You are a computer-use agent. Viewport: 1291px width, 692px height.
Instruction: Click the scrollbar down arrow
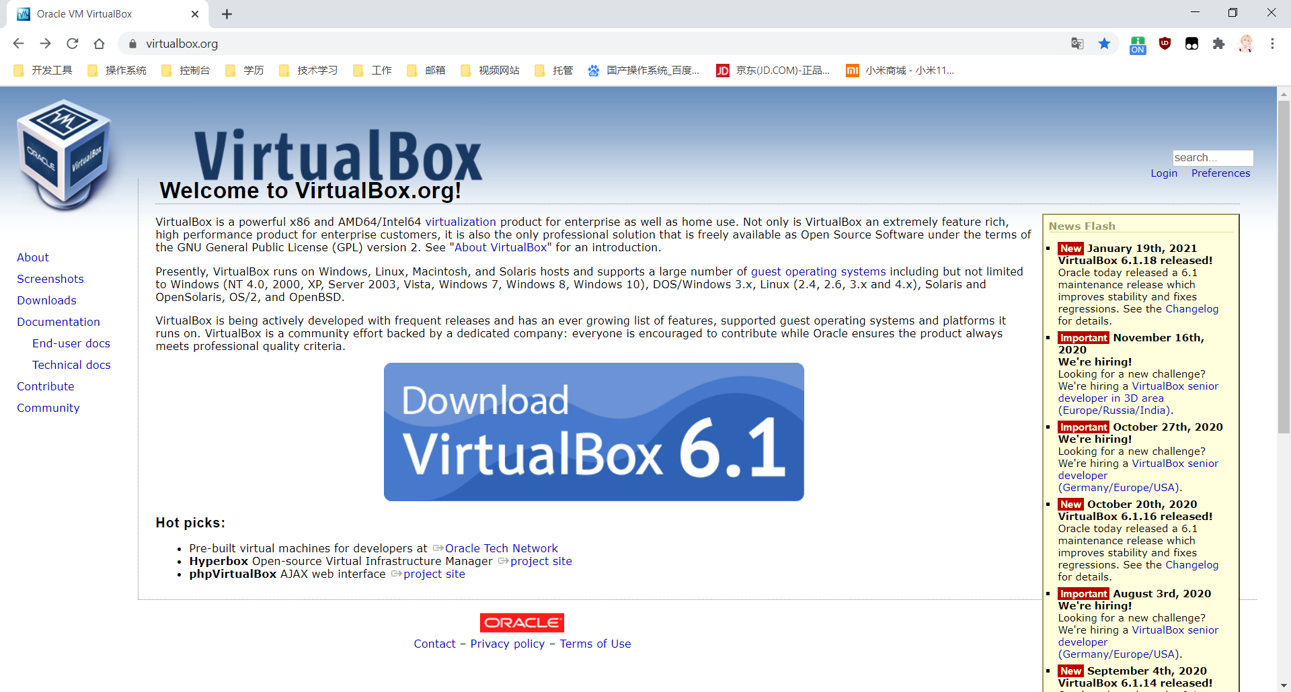point(1284,685)
